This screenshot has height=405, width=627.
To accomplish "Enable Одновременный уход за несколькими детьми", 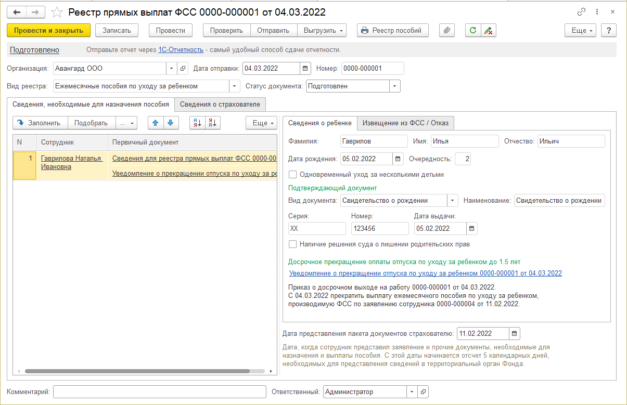I will [x=293, y=175].
